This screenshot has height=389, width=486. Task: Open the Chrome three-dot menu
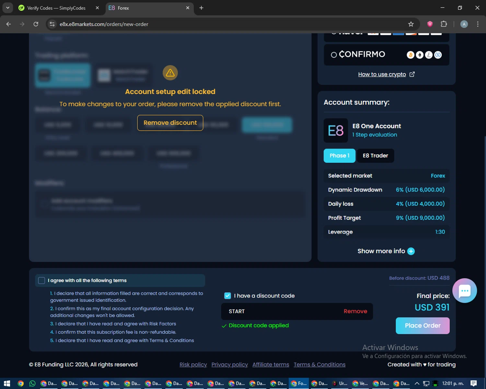(x=478, y=24)
